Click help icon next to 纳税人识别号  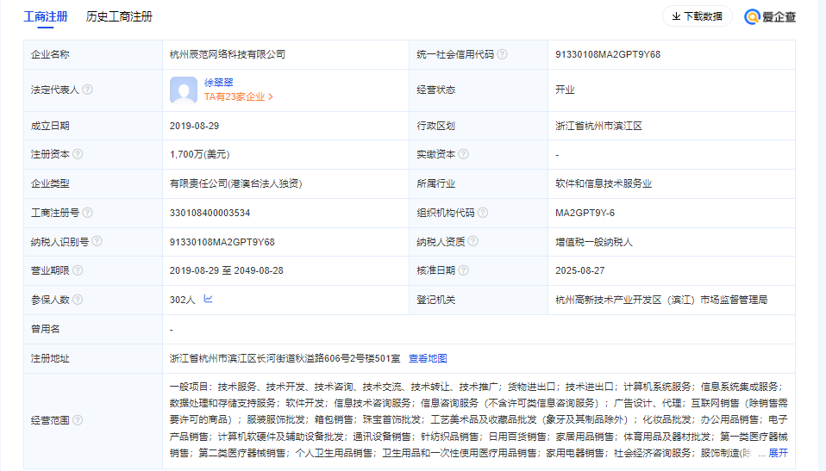pos(97,241)
